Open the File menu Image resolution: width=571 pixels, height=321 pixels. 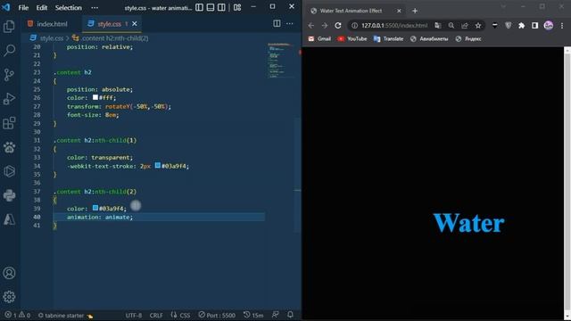[x=23, y=8]
